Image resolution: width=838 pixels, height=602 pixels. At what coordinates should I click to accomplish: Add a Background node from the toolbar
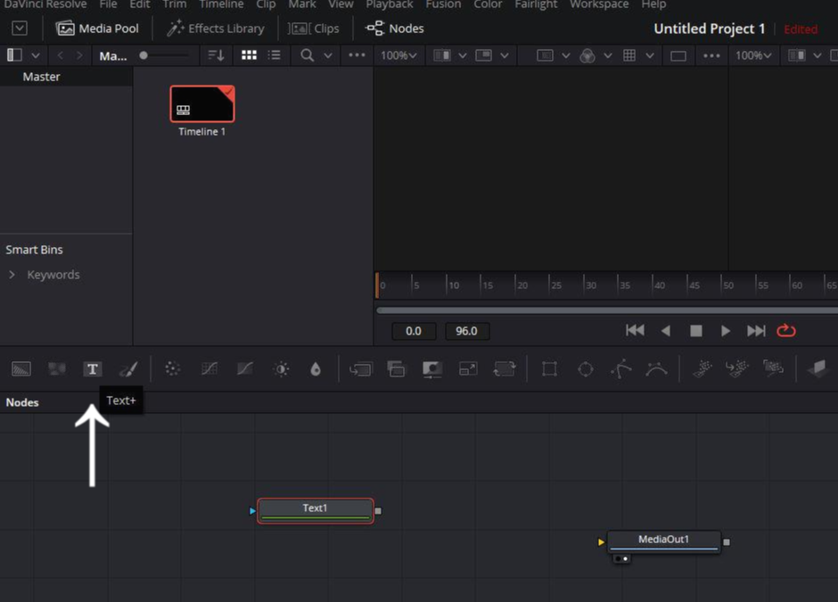tap(21, 369)
